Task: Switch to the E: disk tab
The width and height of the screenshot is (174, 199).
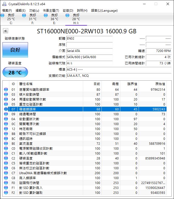Action: tap(54, 19)
